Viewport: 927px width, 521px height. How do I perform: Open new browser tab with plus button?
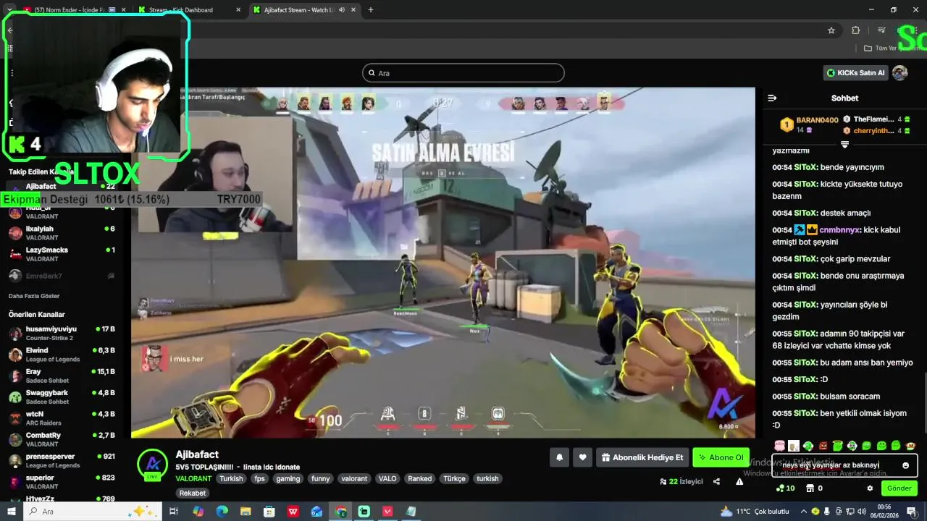pos(371,10)
